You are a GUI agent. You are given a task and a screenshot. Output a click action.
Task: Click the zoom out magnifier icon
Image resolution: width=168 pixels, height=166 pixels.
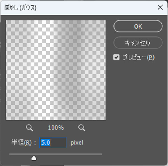coord(29,128)
